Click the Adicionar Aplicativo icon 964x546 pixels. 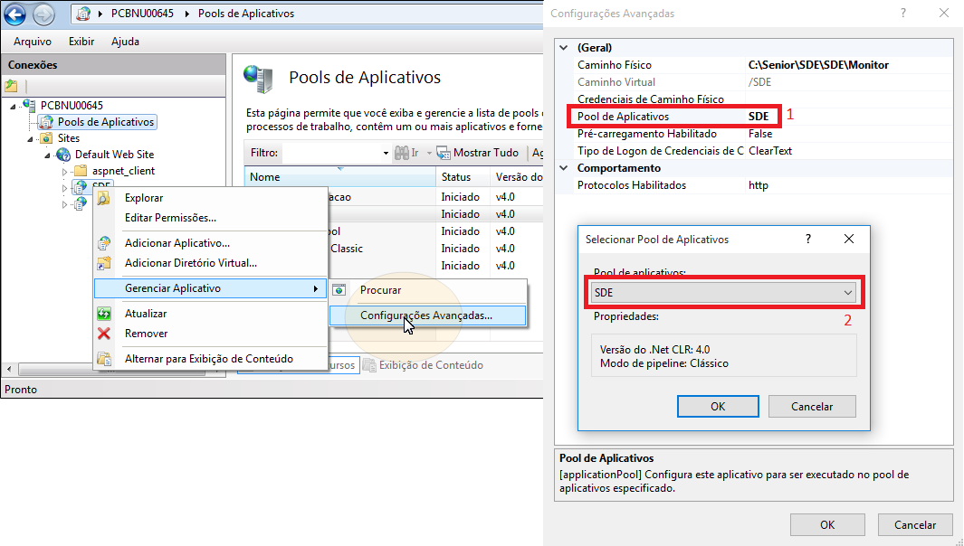(104, 243)
